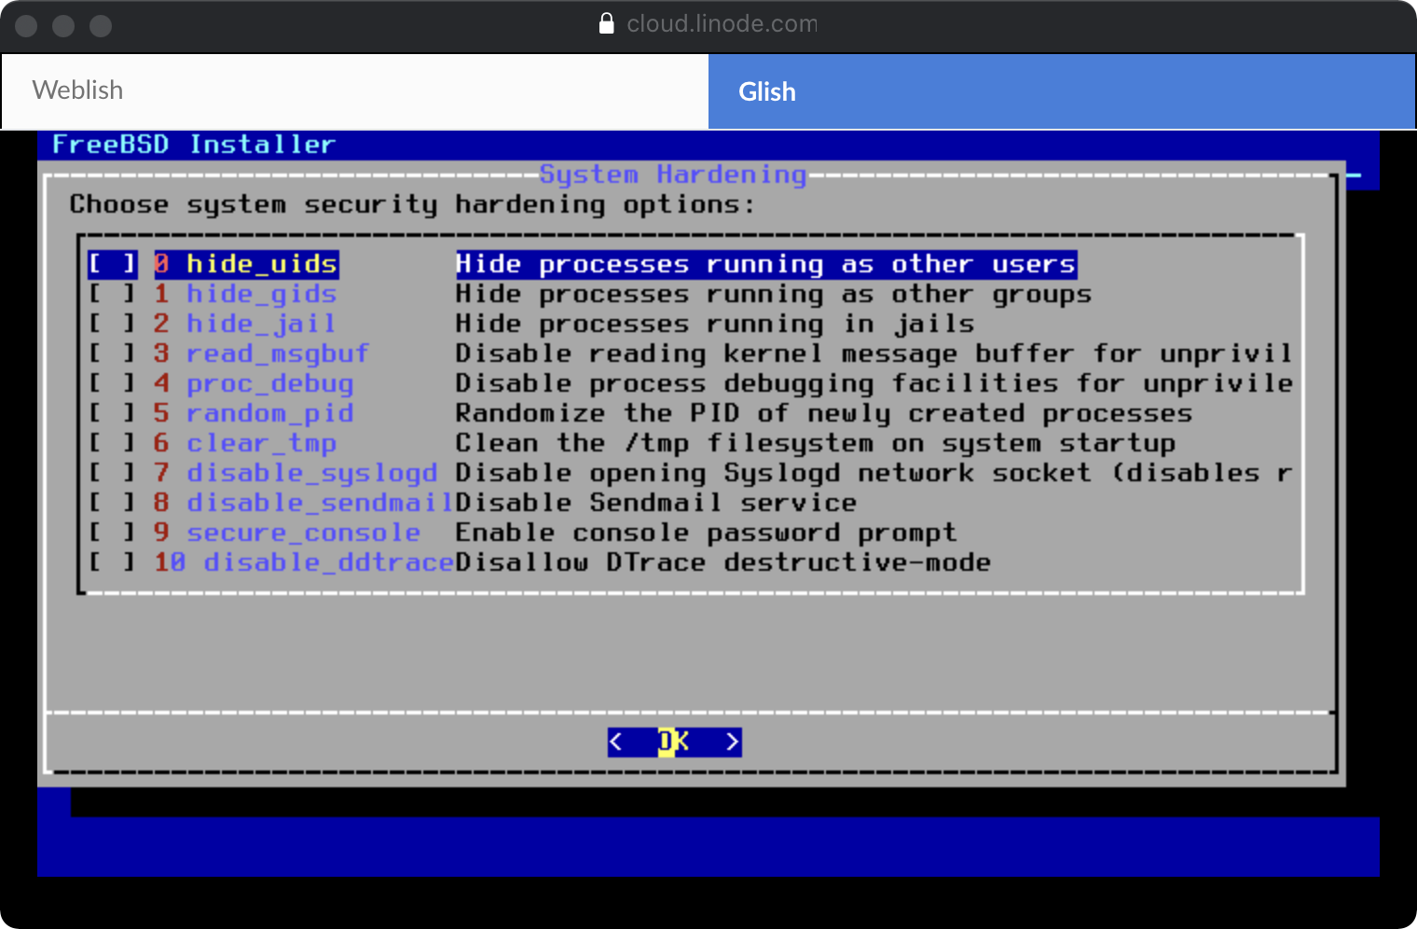Toggle the hide_uids checkbox

[112, 265]
